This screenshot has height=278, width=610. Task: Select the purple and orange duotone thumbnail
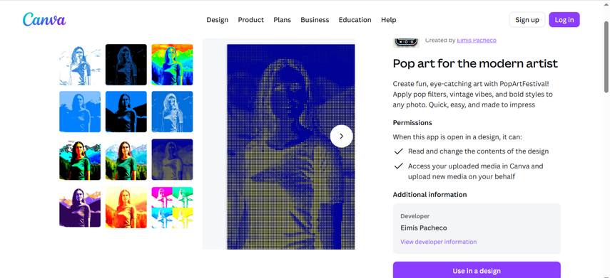point(80,208)
